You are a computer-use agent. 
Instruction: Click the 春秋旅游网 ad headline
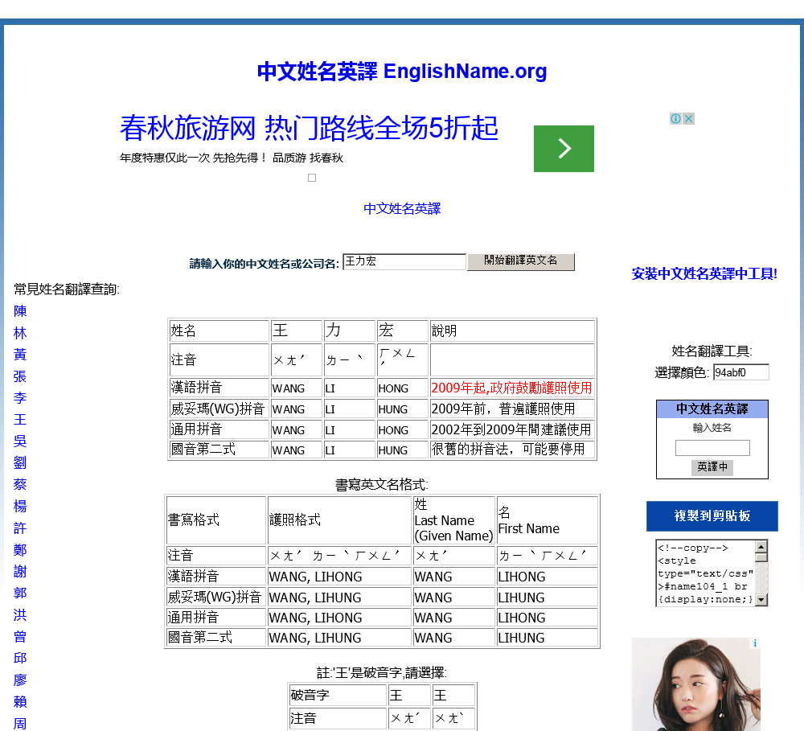click(x=309, y=128)
